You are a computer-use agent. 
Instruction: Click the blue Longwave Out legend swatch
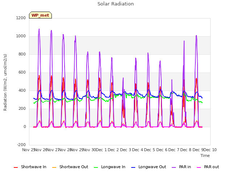[133, 167]
